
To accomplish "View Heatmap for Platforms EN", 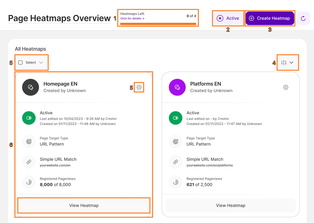I will [231, 205].
